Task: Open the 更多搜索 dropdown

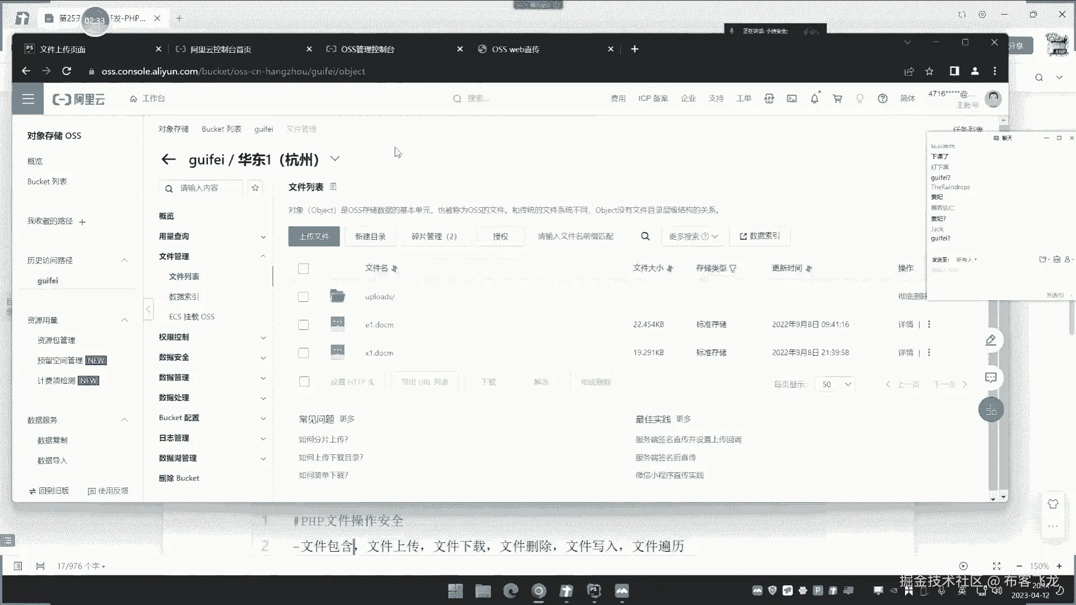Action: click(x=693, y=236)
